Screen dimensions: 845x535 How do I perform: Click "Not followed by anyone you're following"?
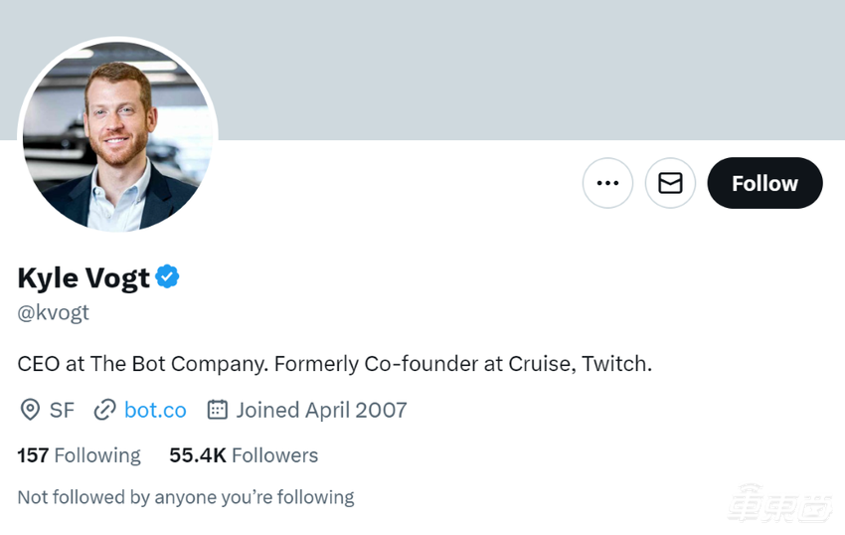[x=186, y=496]
